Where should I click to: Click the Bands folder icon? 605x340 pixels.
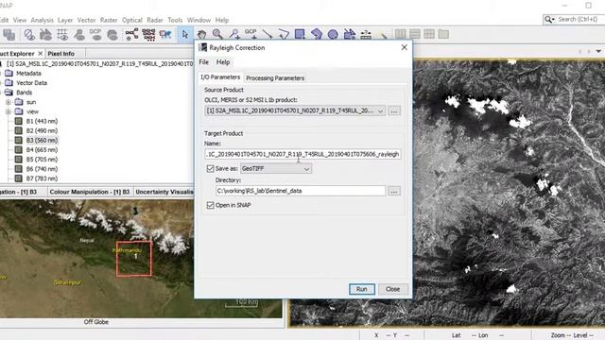[x=9, y=93]
